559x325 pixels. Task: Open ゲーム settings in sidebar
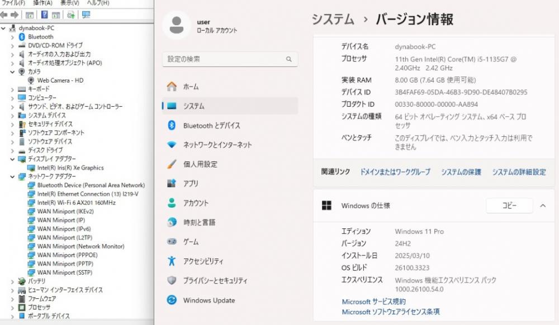pos(230,242)
